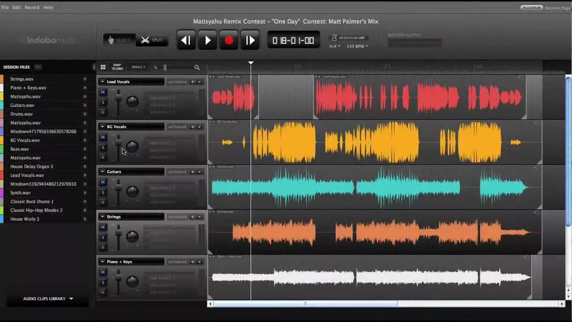Expand the Strings.wav file arrow

coord(85,79)
